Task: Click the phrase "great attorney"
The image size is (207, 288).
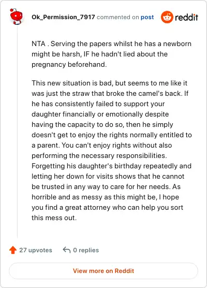Action: 87,208
